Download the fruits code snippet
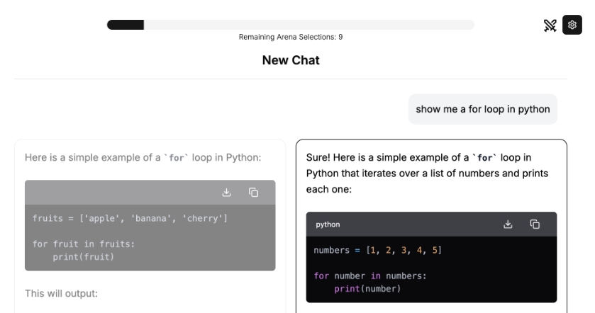595x313 pixels. [227, 192]
